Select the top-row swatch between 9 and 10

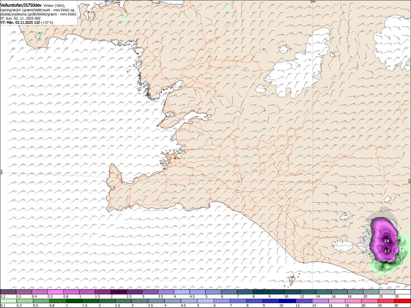pyautogui.click(x=276, y=292)
